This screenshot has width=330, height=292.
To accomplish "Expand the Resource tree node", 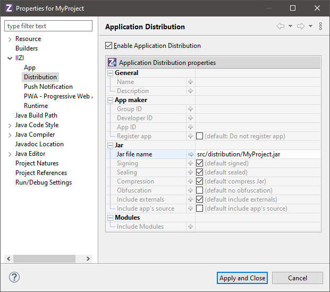I will pos(10,39).
